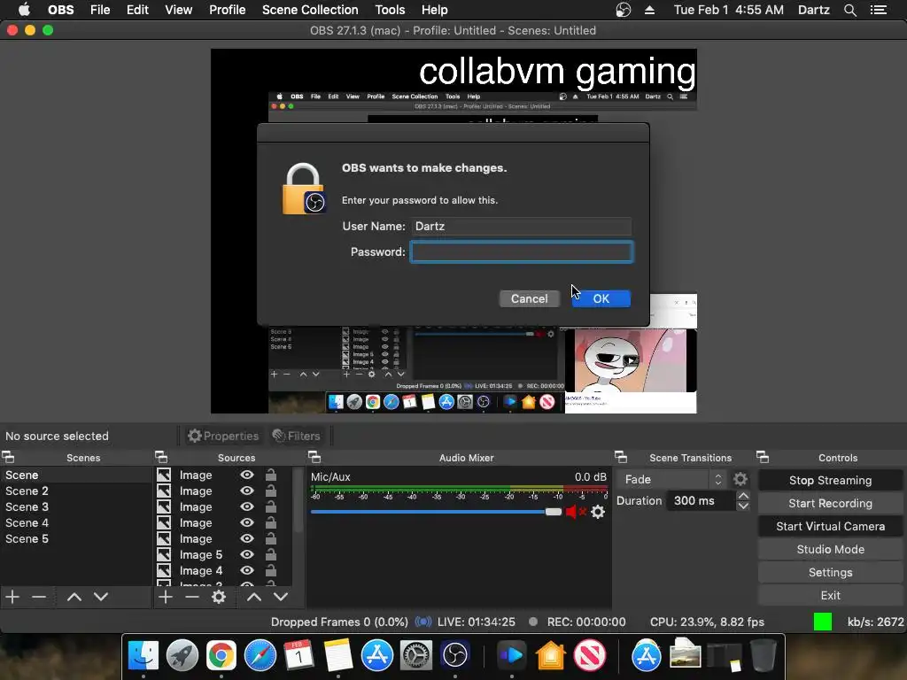Open source properties gear in Sources toolbar
This screenshot has height=680, width=907.
(219, 596)
